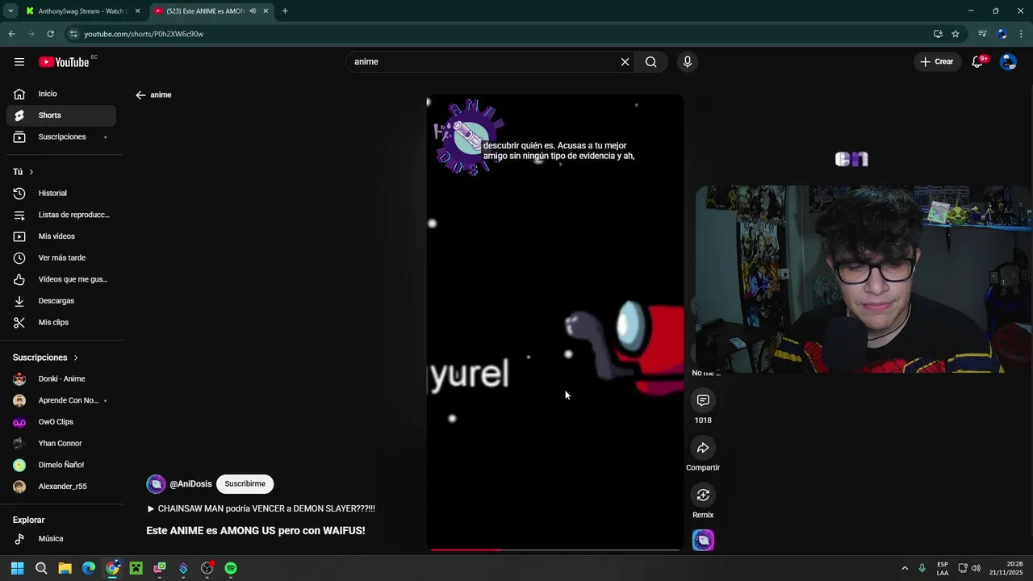Bookmark this page with the star
Screen dimensions: 1033x581
click(x=956, y=34)
